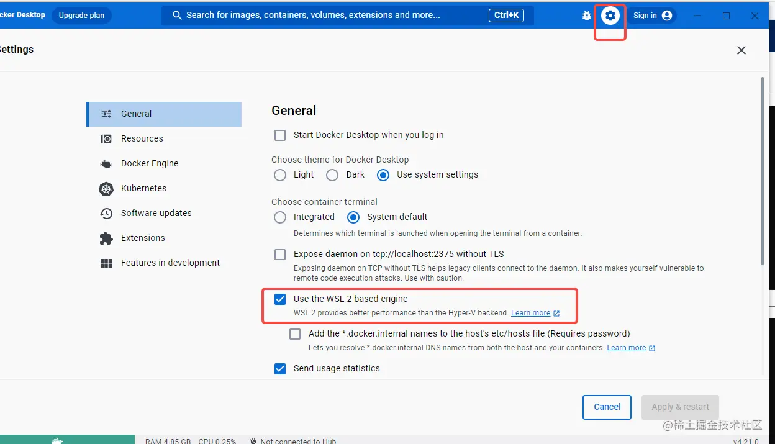
Task: Select Use system settings theme option
Action: pyautogui.click(x=383, y=175)
